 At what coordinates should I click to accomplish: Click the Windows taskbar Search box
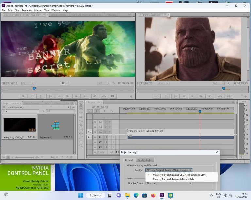click(95, 195)
